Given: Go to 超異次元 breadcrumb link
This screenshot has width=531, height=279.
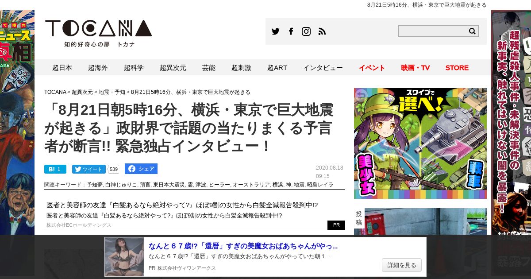Looking at the screenshot, I should click(82, 92).
